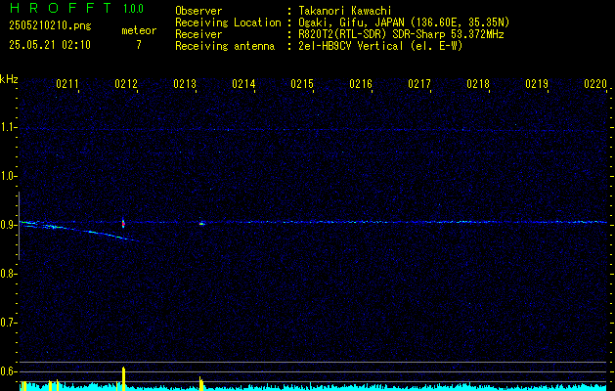Image resolution: width=615 pixels, height=391 pixels.
Task: Click the meteor count value 7
Action: 139,45
